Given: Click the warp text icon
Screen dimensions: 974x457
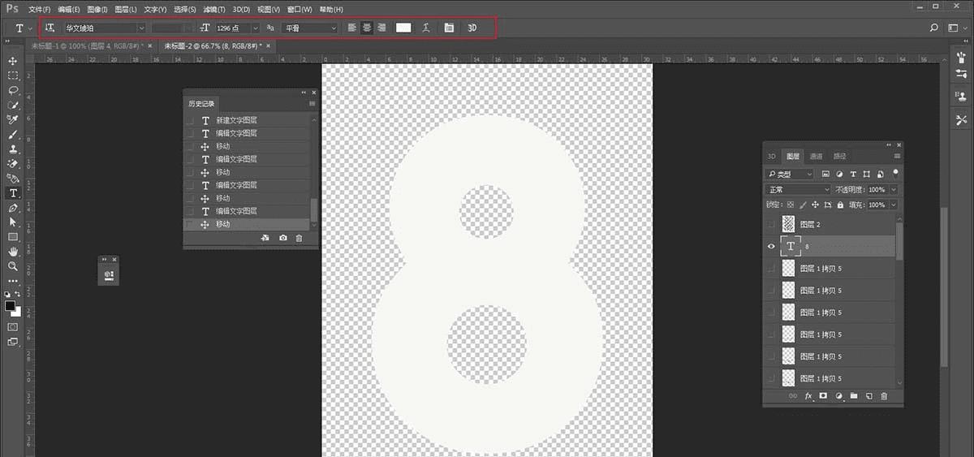Looking at the screenshot, I should point(425,28).
